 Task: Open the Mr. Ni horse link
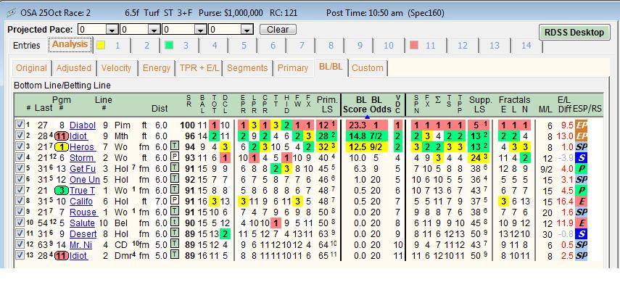pyautogui.click(x=80, y=245)
